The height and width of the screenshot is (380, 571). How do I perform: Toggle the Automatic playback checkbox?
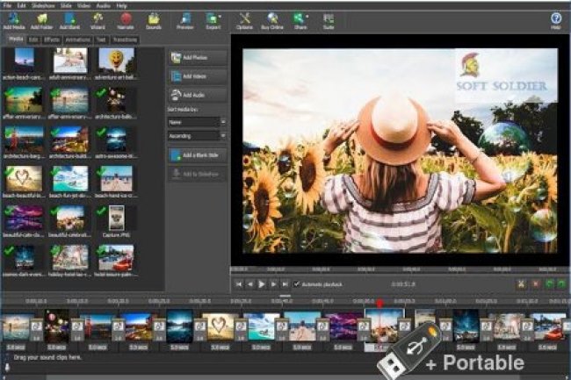click(x=297, y=284)
